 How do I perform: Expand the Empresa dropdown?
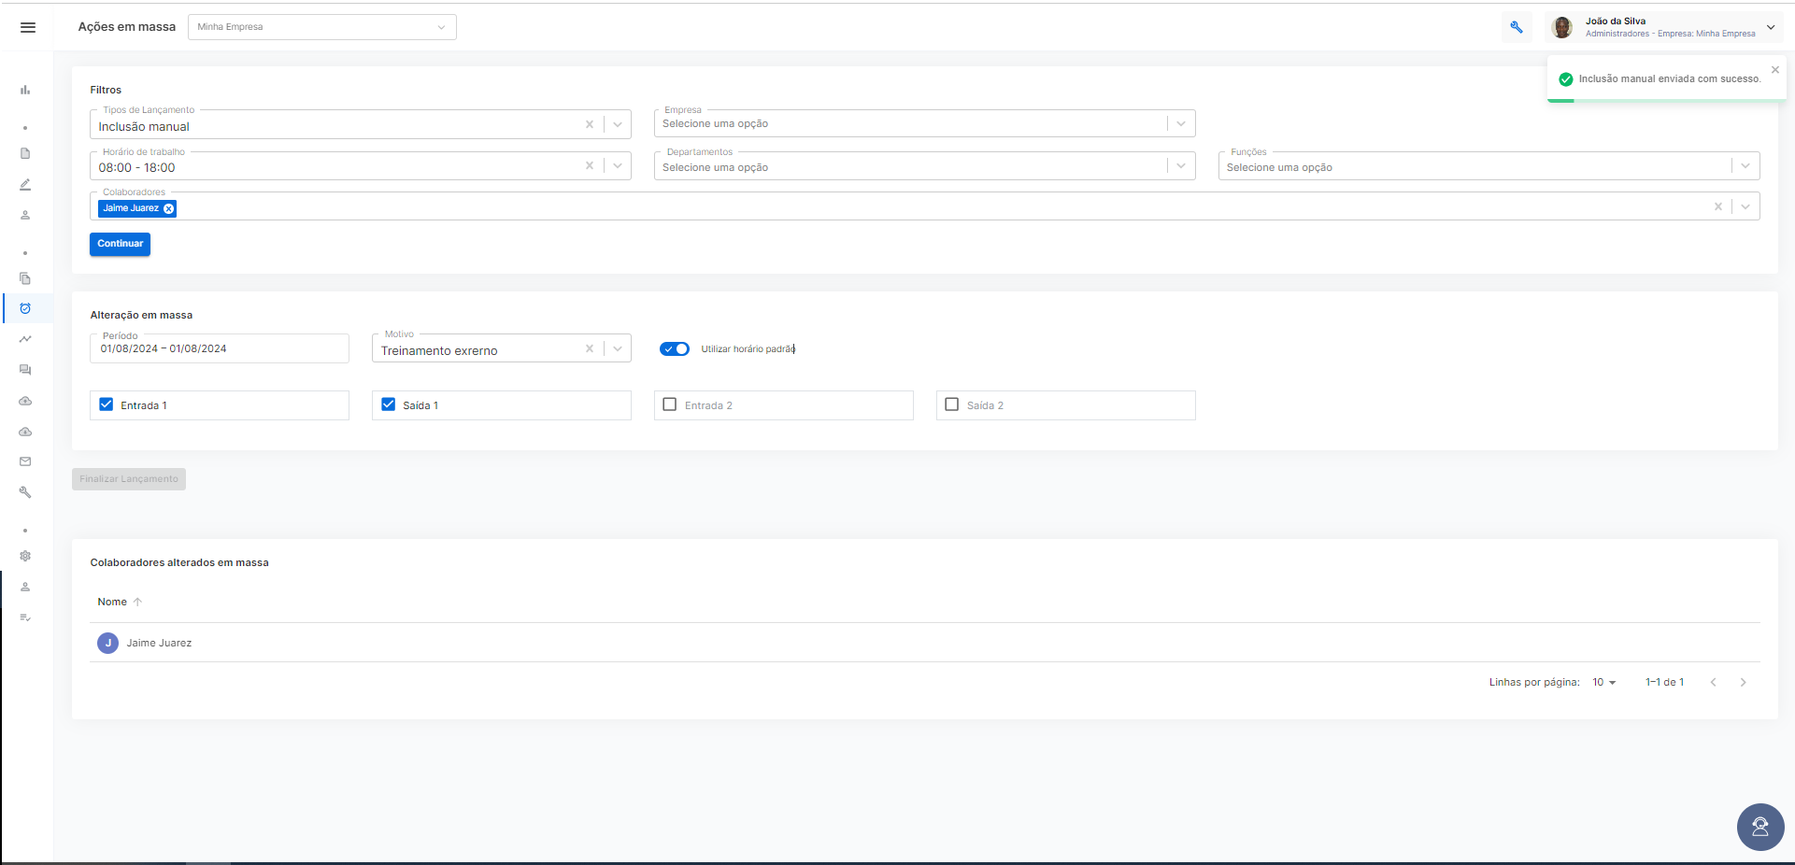coord(1181,123)
